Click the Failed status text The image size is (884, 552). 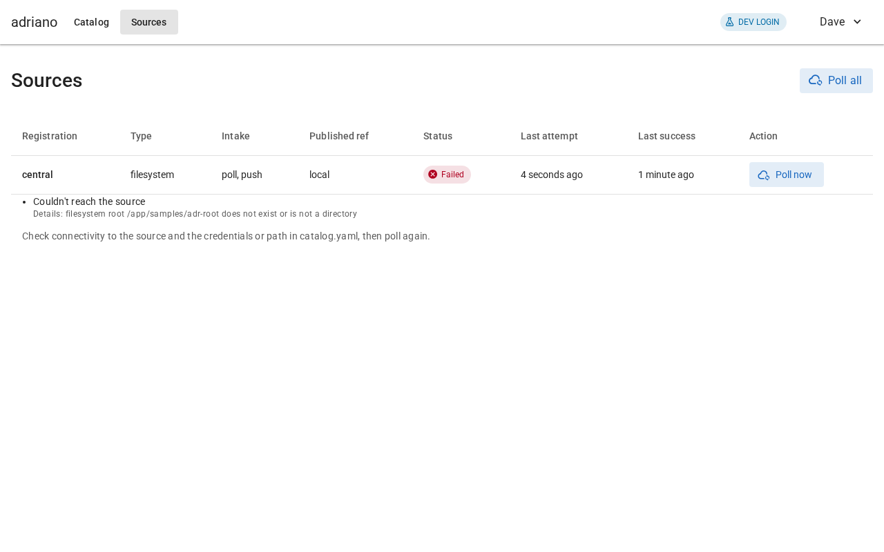[452, 175]
